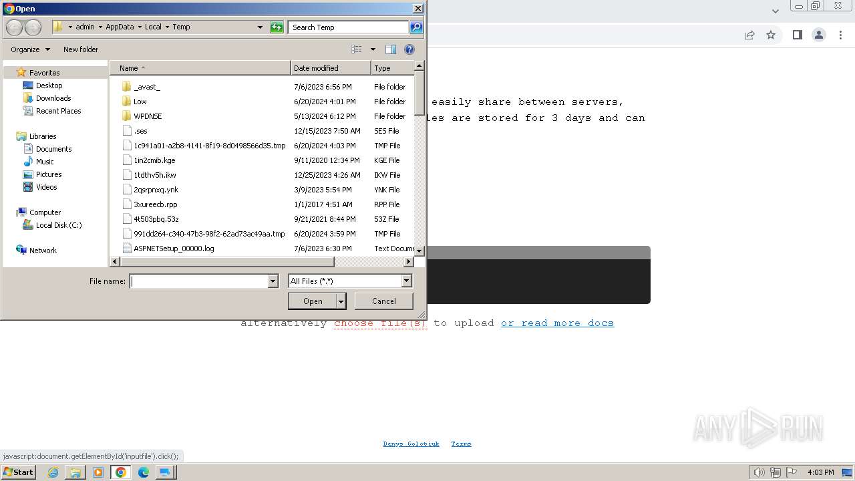
Task: Click the Back navigation arrow in Open dialog
Action: pos(15,27)
